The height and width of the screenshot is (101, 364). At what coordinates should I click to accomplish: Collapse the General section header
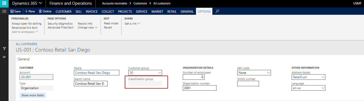coord(24,59)
